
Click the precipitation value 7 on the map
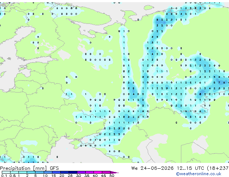pyautogui.click(x=219, y=83)
